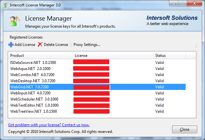Sort list by License column header
The width and height of the screenshot is (205, 140).
113,56
